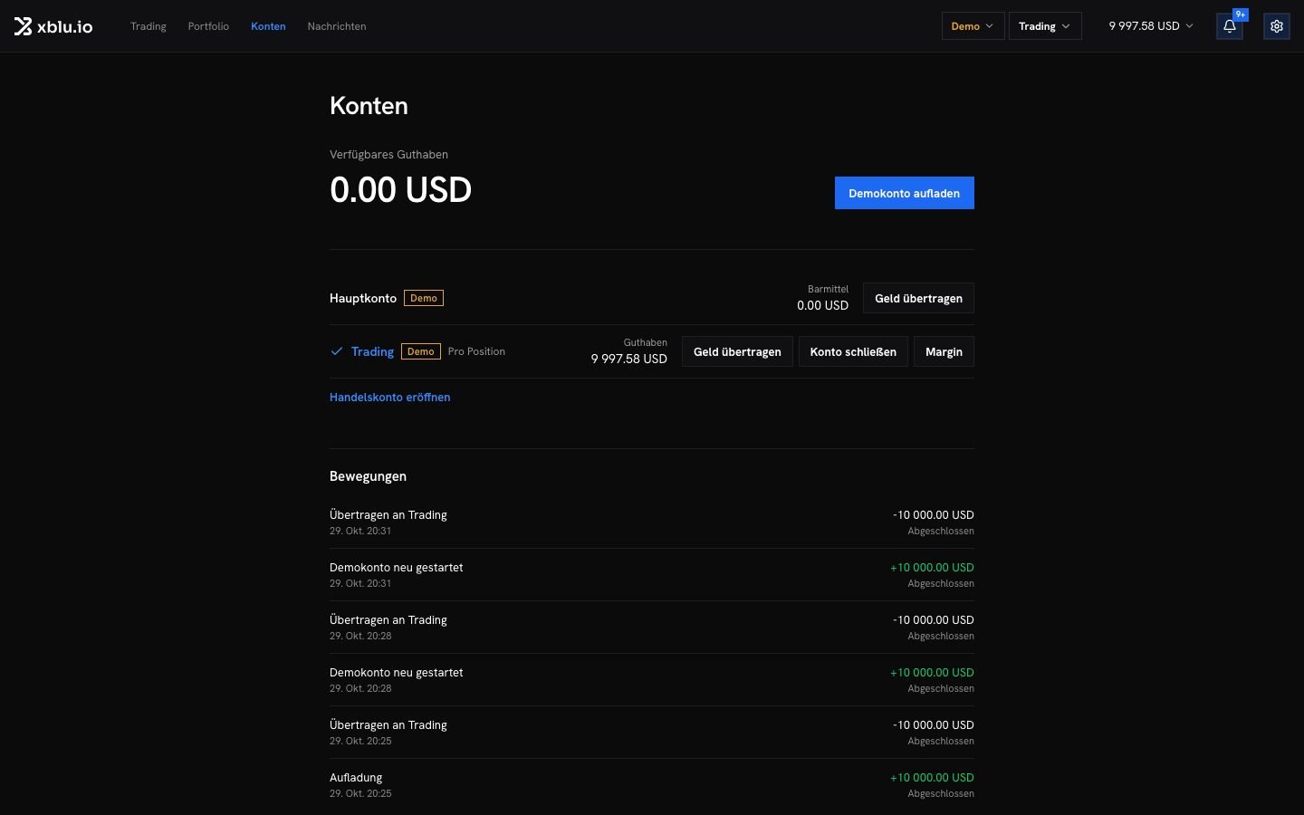Open the Demokonto neu gestartet entry at 20:28
Screen dimensions: 1304x815
coord(652,680)
